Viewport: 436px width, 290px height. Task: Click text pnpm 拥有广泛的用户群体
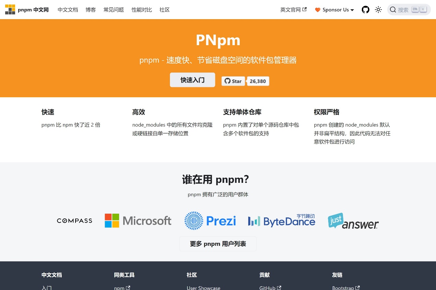pyautogui.click(x=218, y=194)
